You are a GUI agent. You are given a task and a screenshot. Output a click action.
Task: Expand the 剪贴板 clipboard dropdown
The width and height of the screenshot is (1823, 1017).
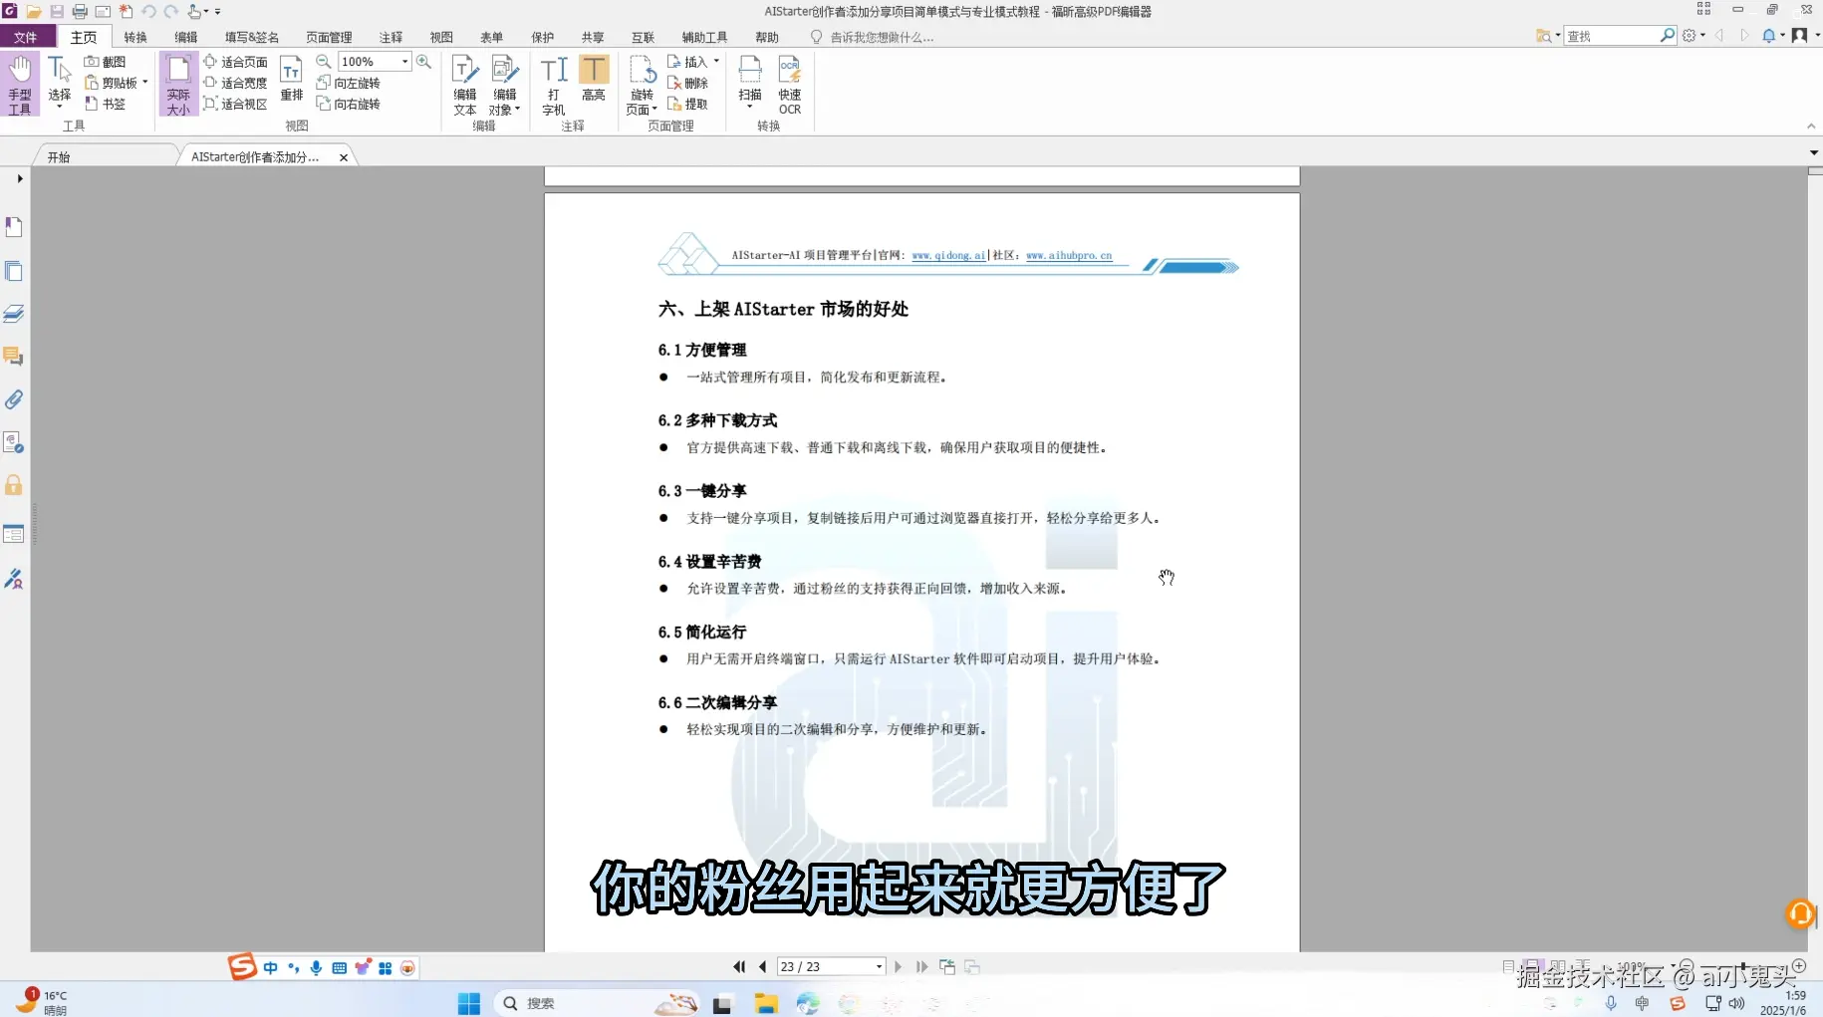click(x=142, y=82)
